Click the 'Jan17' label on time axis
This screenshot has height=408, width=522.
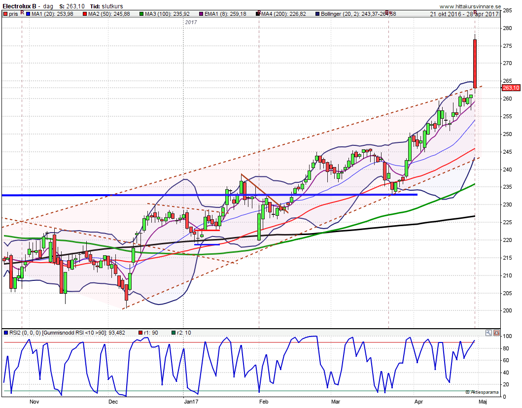191,402
